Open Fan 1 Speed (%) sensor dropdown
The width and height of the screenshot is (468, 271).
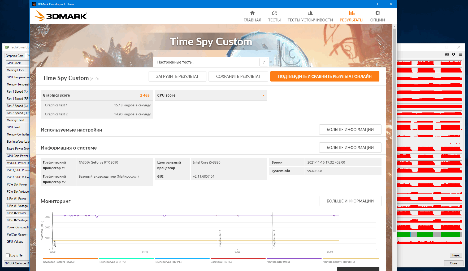point(18,92)
